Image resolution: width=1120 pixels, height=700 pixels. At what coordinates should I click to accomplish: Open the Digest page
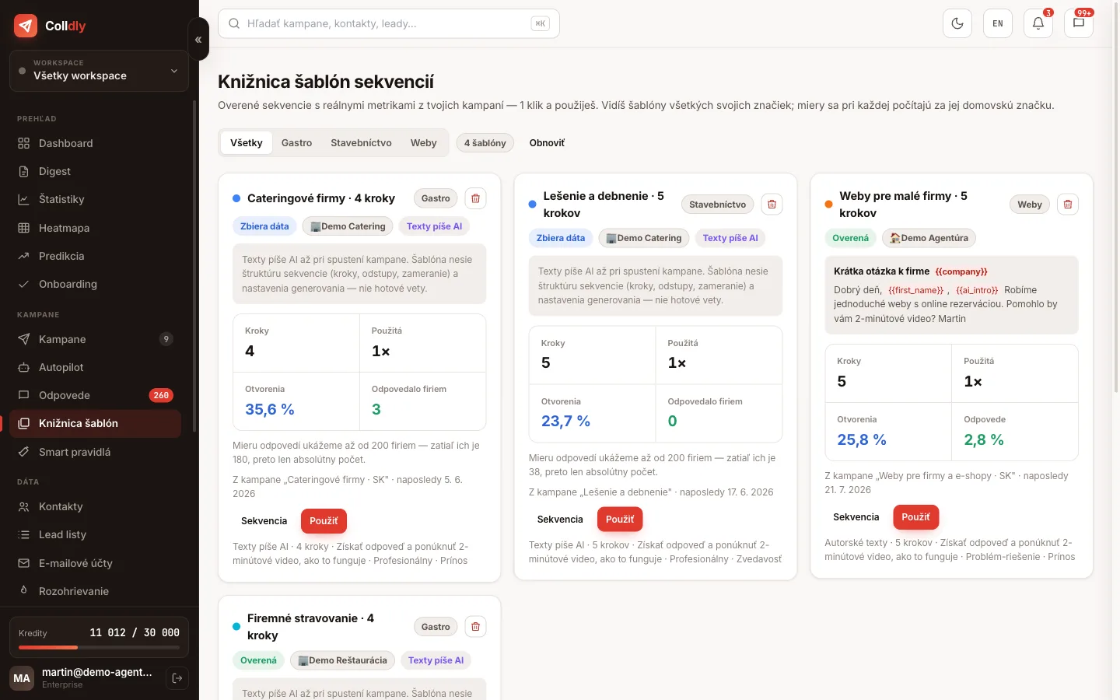point(95,171)
